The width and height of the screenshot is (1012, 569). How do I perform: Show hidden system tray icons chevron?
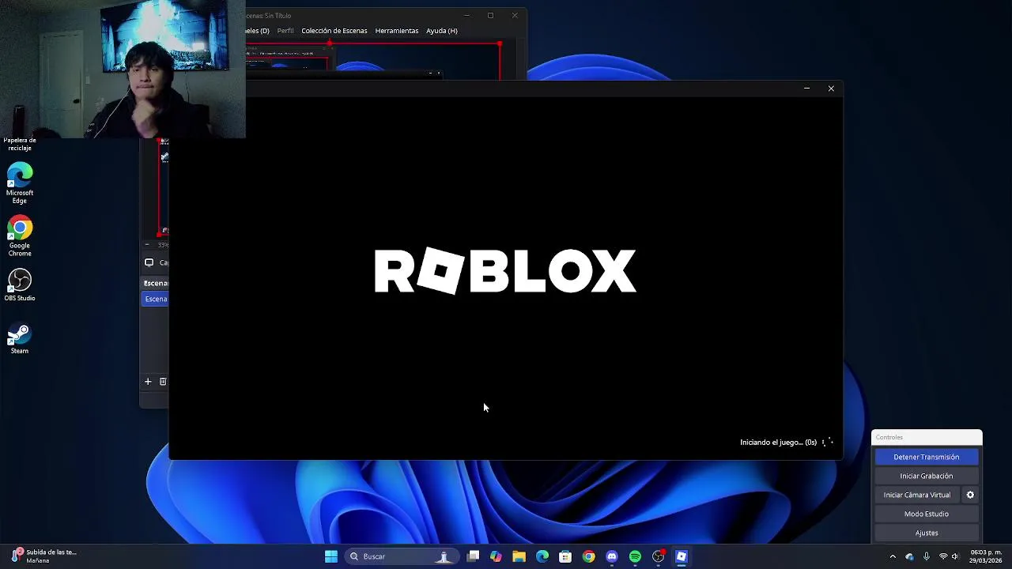893,556
